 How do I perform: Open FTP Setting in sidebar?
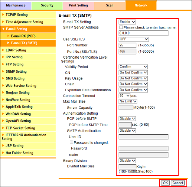point(28,64)
